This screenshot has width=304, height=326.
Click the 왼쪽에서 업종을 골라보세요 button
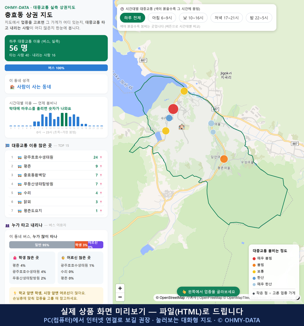(208, 292)
